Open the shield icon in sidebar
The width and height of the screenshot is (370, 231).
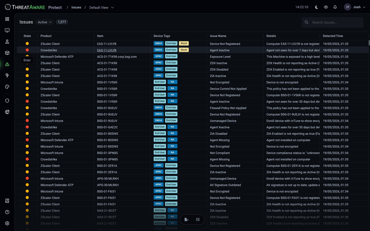[x=7, y=101]
